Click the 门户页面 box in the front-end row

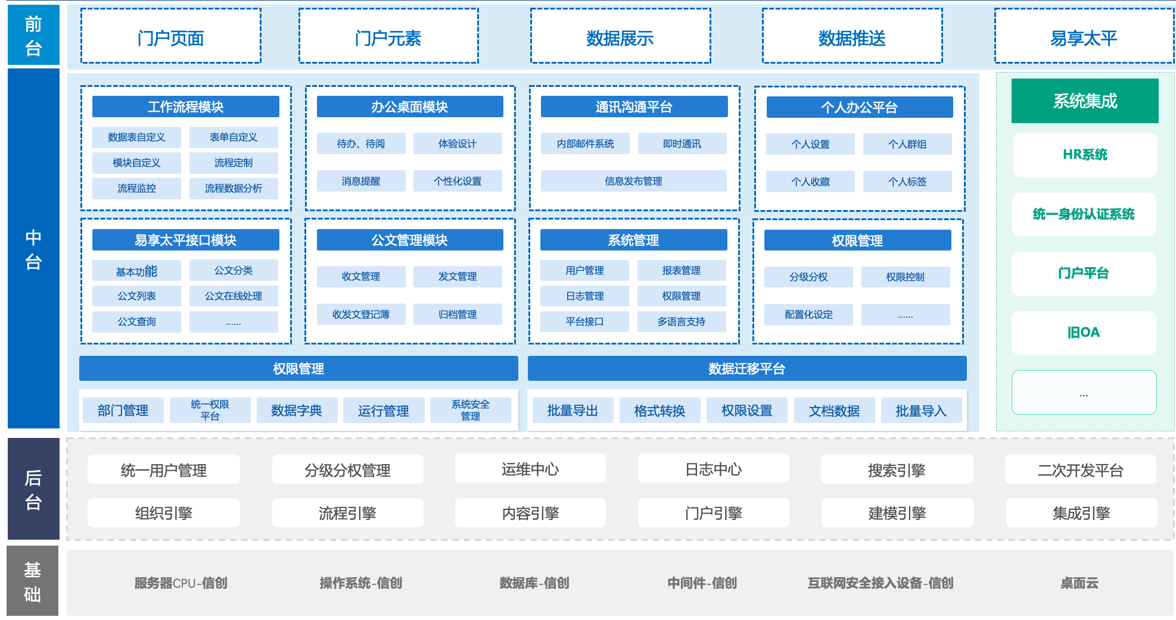coord(171,36)
